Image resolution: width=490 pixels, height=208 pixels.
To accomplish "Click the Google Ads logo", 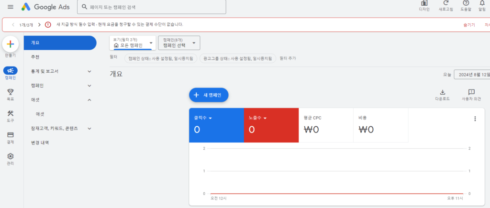I will (x=45, y=7).
